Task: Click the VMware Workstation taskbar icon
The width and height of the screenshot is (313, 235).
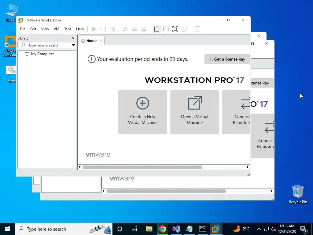Action: (x=216, y=229)
